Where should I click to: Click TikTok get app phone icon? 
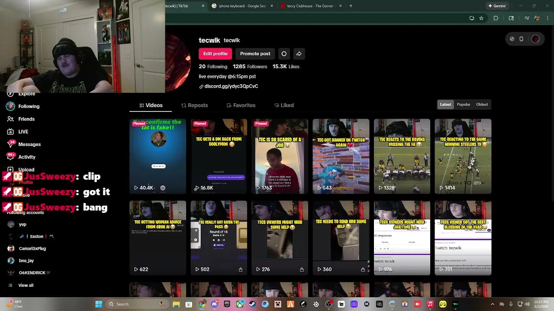(x=522, y=39)
